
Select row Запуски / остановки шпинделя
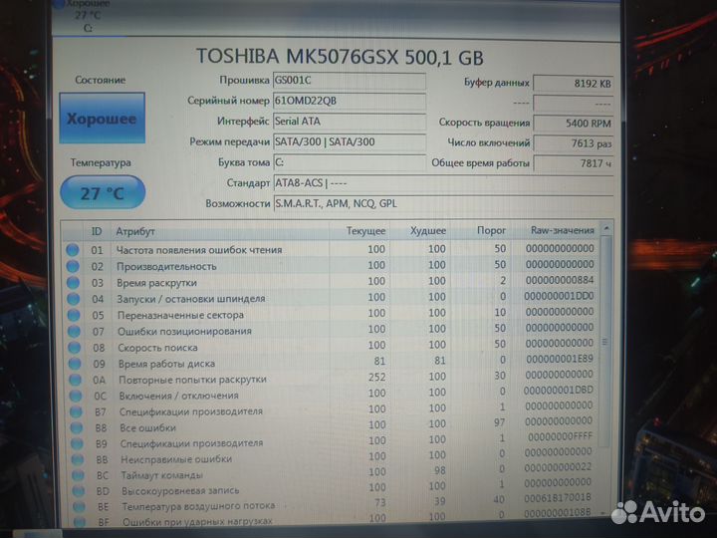click(x=332, y=298)
